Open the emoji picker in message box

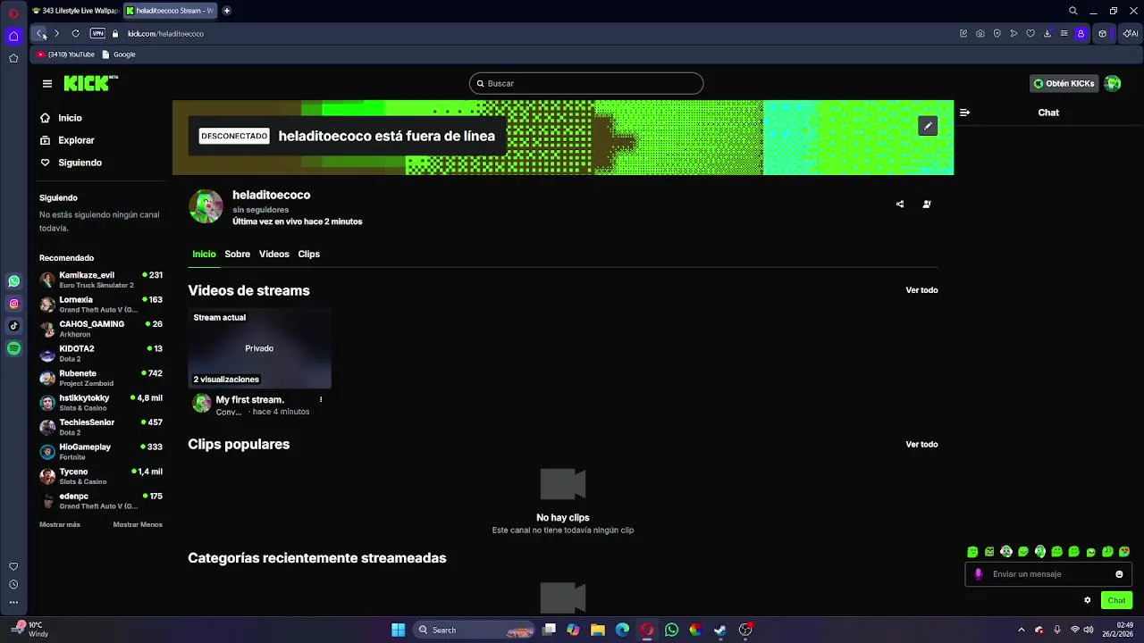[x=1119, y=574]
